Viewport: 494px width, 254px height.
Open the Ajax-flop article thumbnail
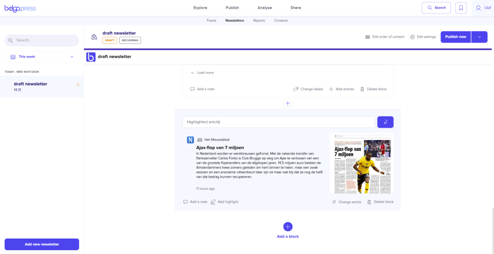click(361, 164)
